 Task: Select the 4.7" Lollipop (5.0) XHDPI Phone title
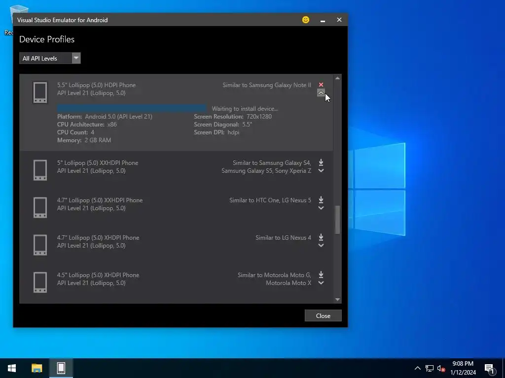tap(98, 238)
